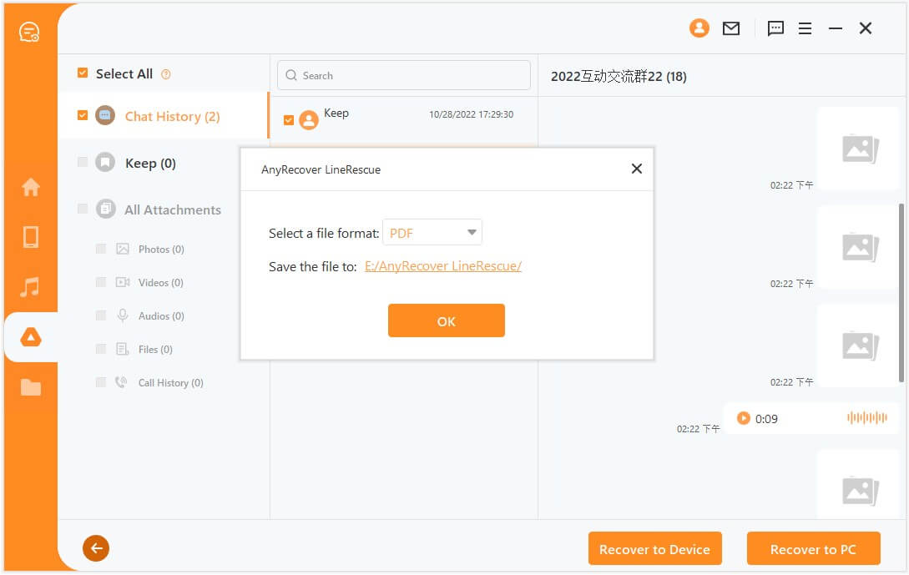909x575 pixels.
Task: Click the Keep conversation timestamp 10/28/2022 17:29:30
Action: [x=471, y=115]
